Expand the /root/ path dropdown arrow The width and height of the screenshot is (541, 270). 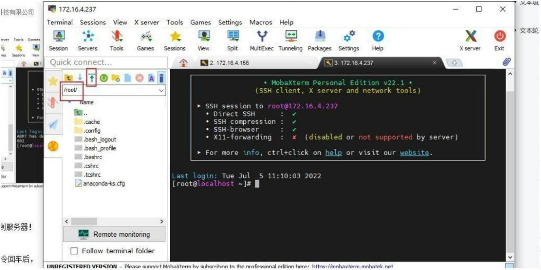161,90
